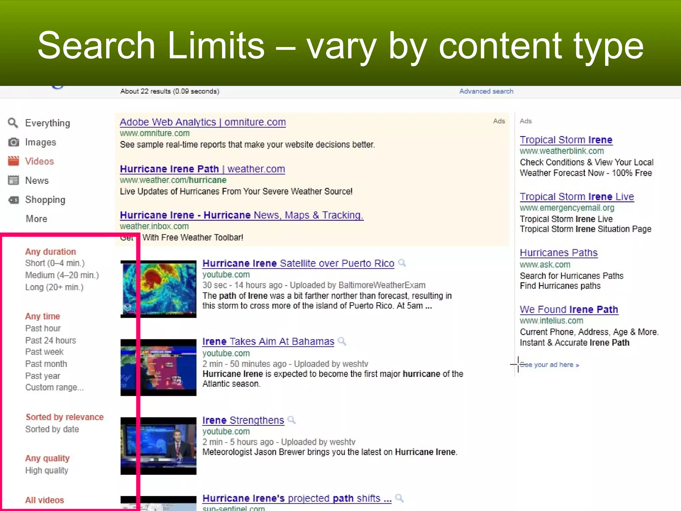The width and height of the screenshot is (681, 511).
Task: Select Any quality filter
Action: pyautogui.click(x=48, y=458)
